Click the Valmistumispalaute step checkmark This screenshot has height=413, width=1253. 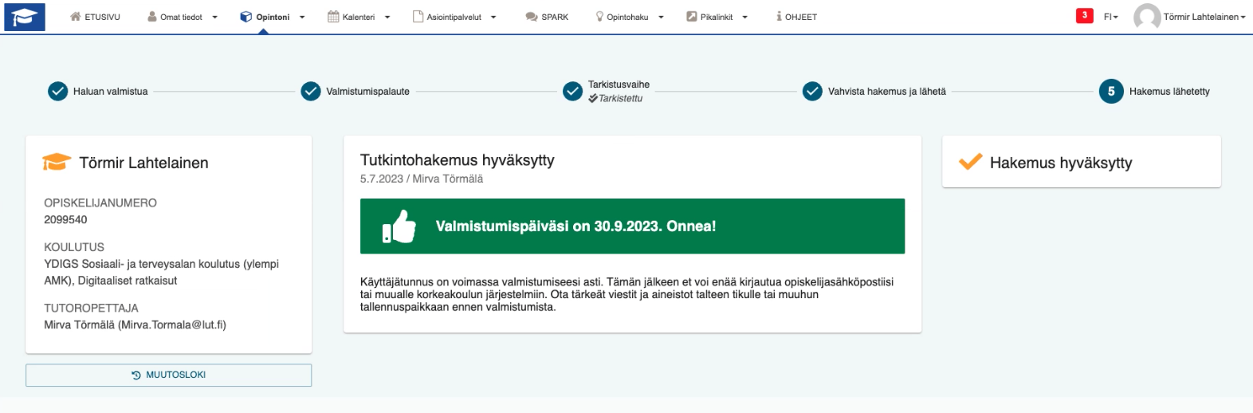pos(311,92)
